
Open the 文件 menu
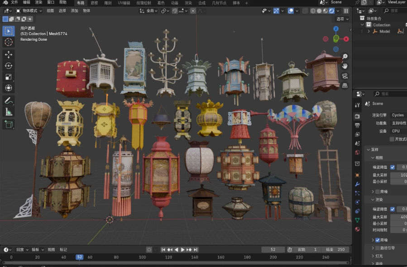point(14,2)
